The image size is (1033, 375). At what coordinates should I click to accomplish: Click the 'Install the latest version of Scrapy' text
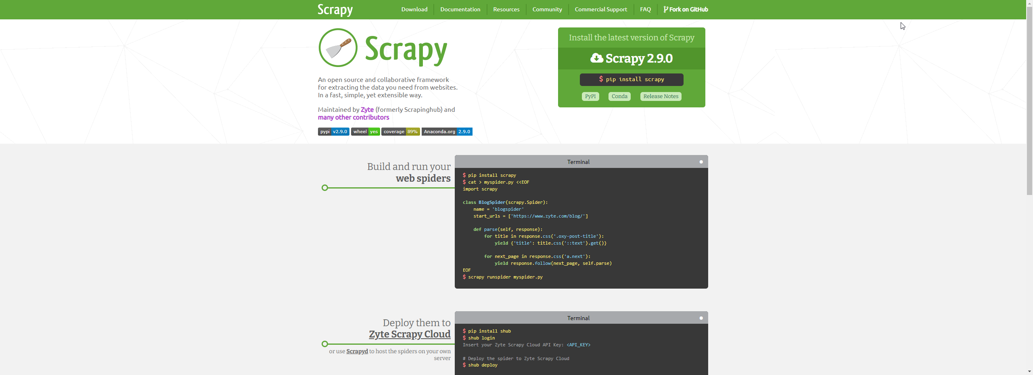632,38
